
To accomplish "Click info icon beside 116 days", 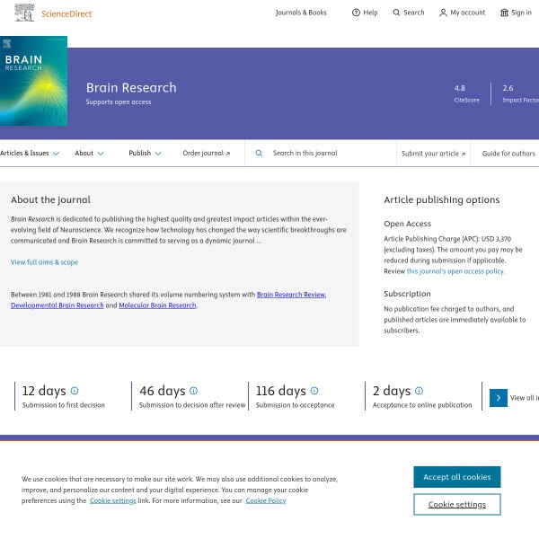I will 314,391.
